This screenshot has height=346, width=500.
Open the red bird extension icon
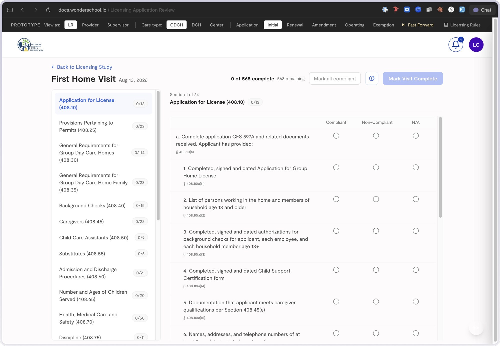(x=396, y=10)
